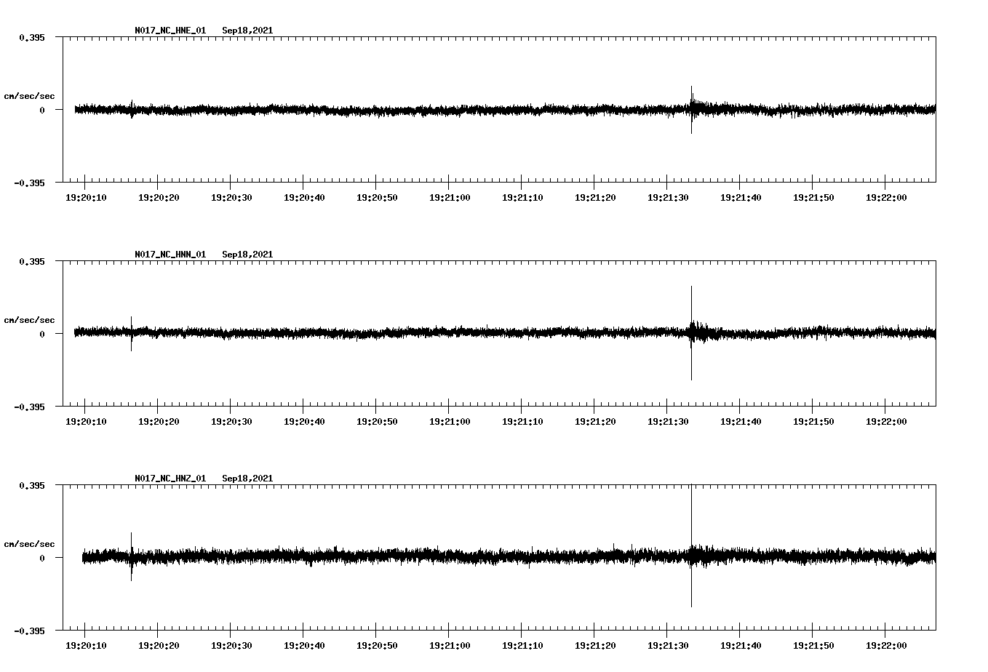Click time label 19:21:00 under HNE plot

click(x=450, y=198)
